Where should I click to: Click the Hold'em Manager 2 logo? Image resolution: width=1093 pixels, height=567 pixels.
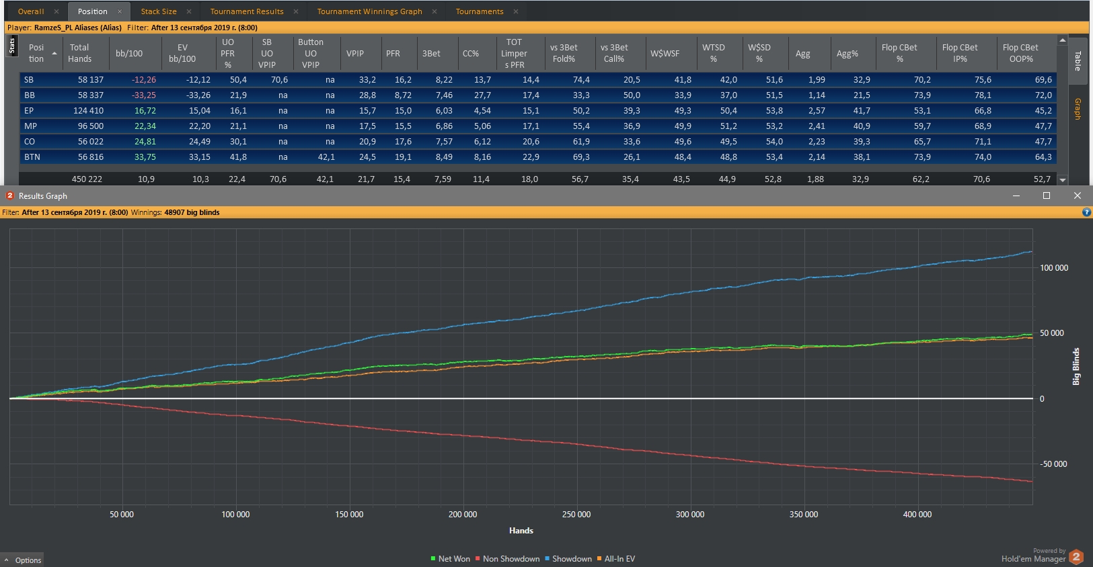pos(1076,557)
